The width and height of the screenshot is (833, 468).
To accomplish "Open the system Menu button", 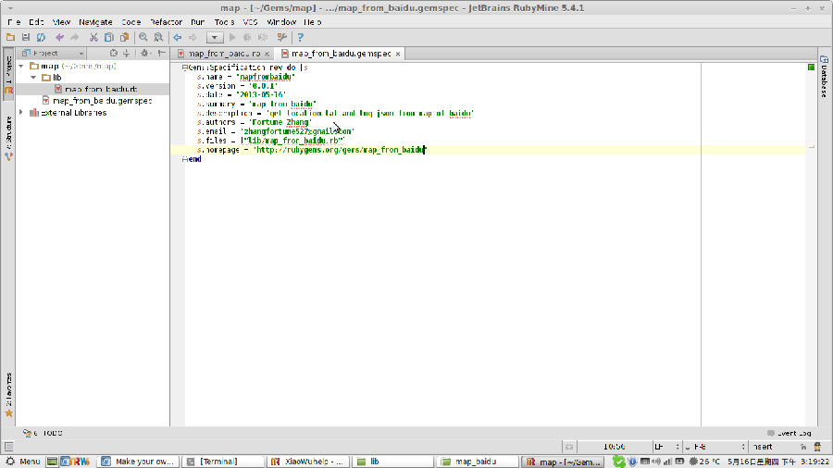I will (23, 462).
